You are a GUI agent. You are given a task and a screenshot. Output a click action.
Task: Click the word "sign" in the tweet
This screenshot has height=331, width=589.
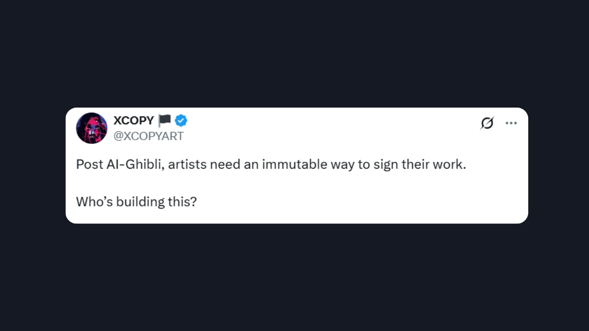point(386,165)
